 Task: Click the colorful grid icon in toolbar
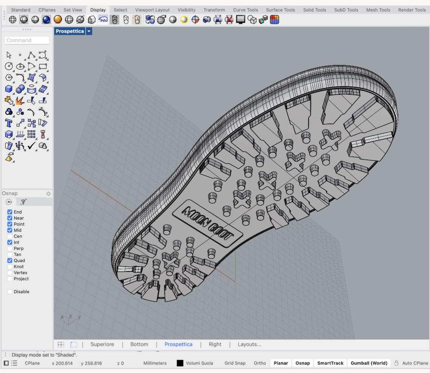275,19
